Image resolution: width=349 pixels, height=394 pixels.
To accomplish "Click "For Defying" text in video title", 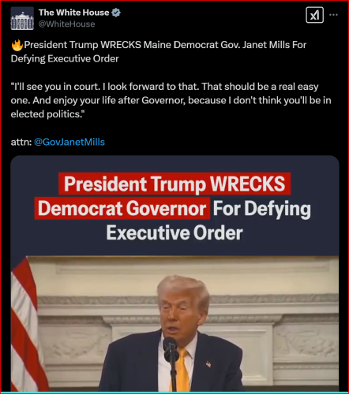I will click(x=261, y=209).
